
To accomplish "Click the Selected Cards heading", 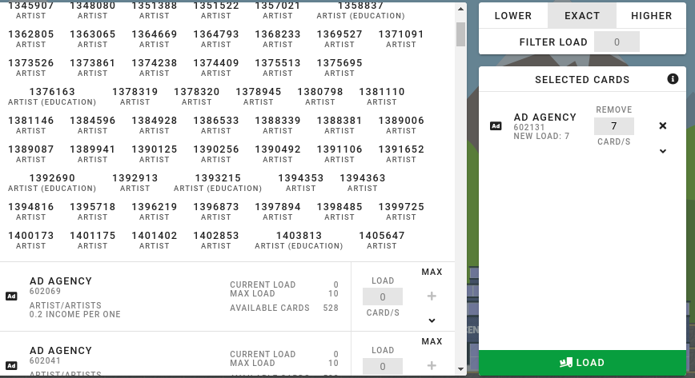I will (x=582, y=80).
